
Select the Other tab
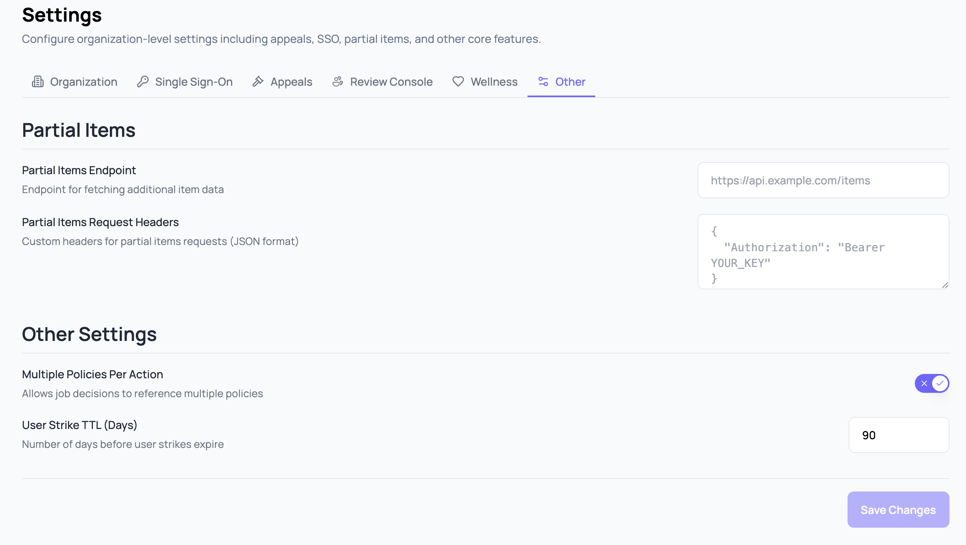pos(561,82)
